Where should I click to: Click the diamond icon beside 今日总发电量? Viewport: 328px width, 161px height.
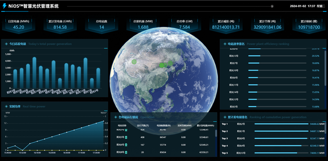tap(6, 44)
